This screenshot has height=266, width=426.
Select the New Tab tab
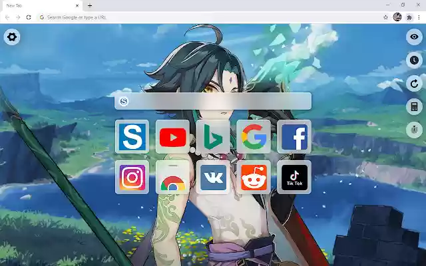coord(42,6)
